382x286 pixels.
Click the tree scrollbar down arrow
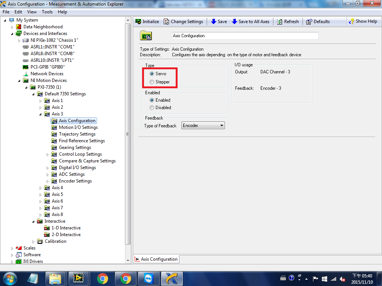click(x=128, y=261)
